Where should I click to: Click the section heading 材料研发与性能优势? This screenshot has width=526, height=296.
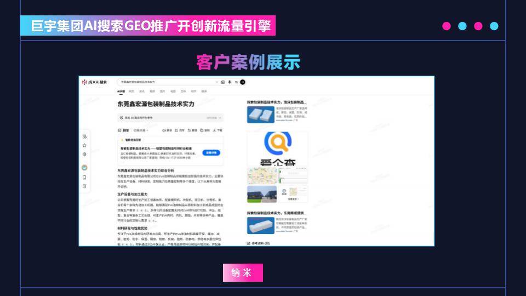pos(132,228)
